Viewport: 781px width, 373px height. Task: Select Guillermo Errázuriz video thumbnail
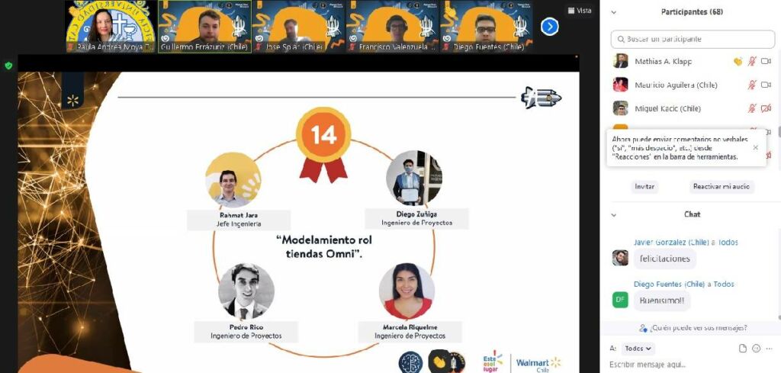pyautogui.click(x=204, y=26)
